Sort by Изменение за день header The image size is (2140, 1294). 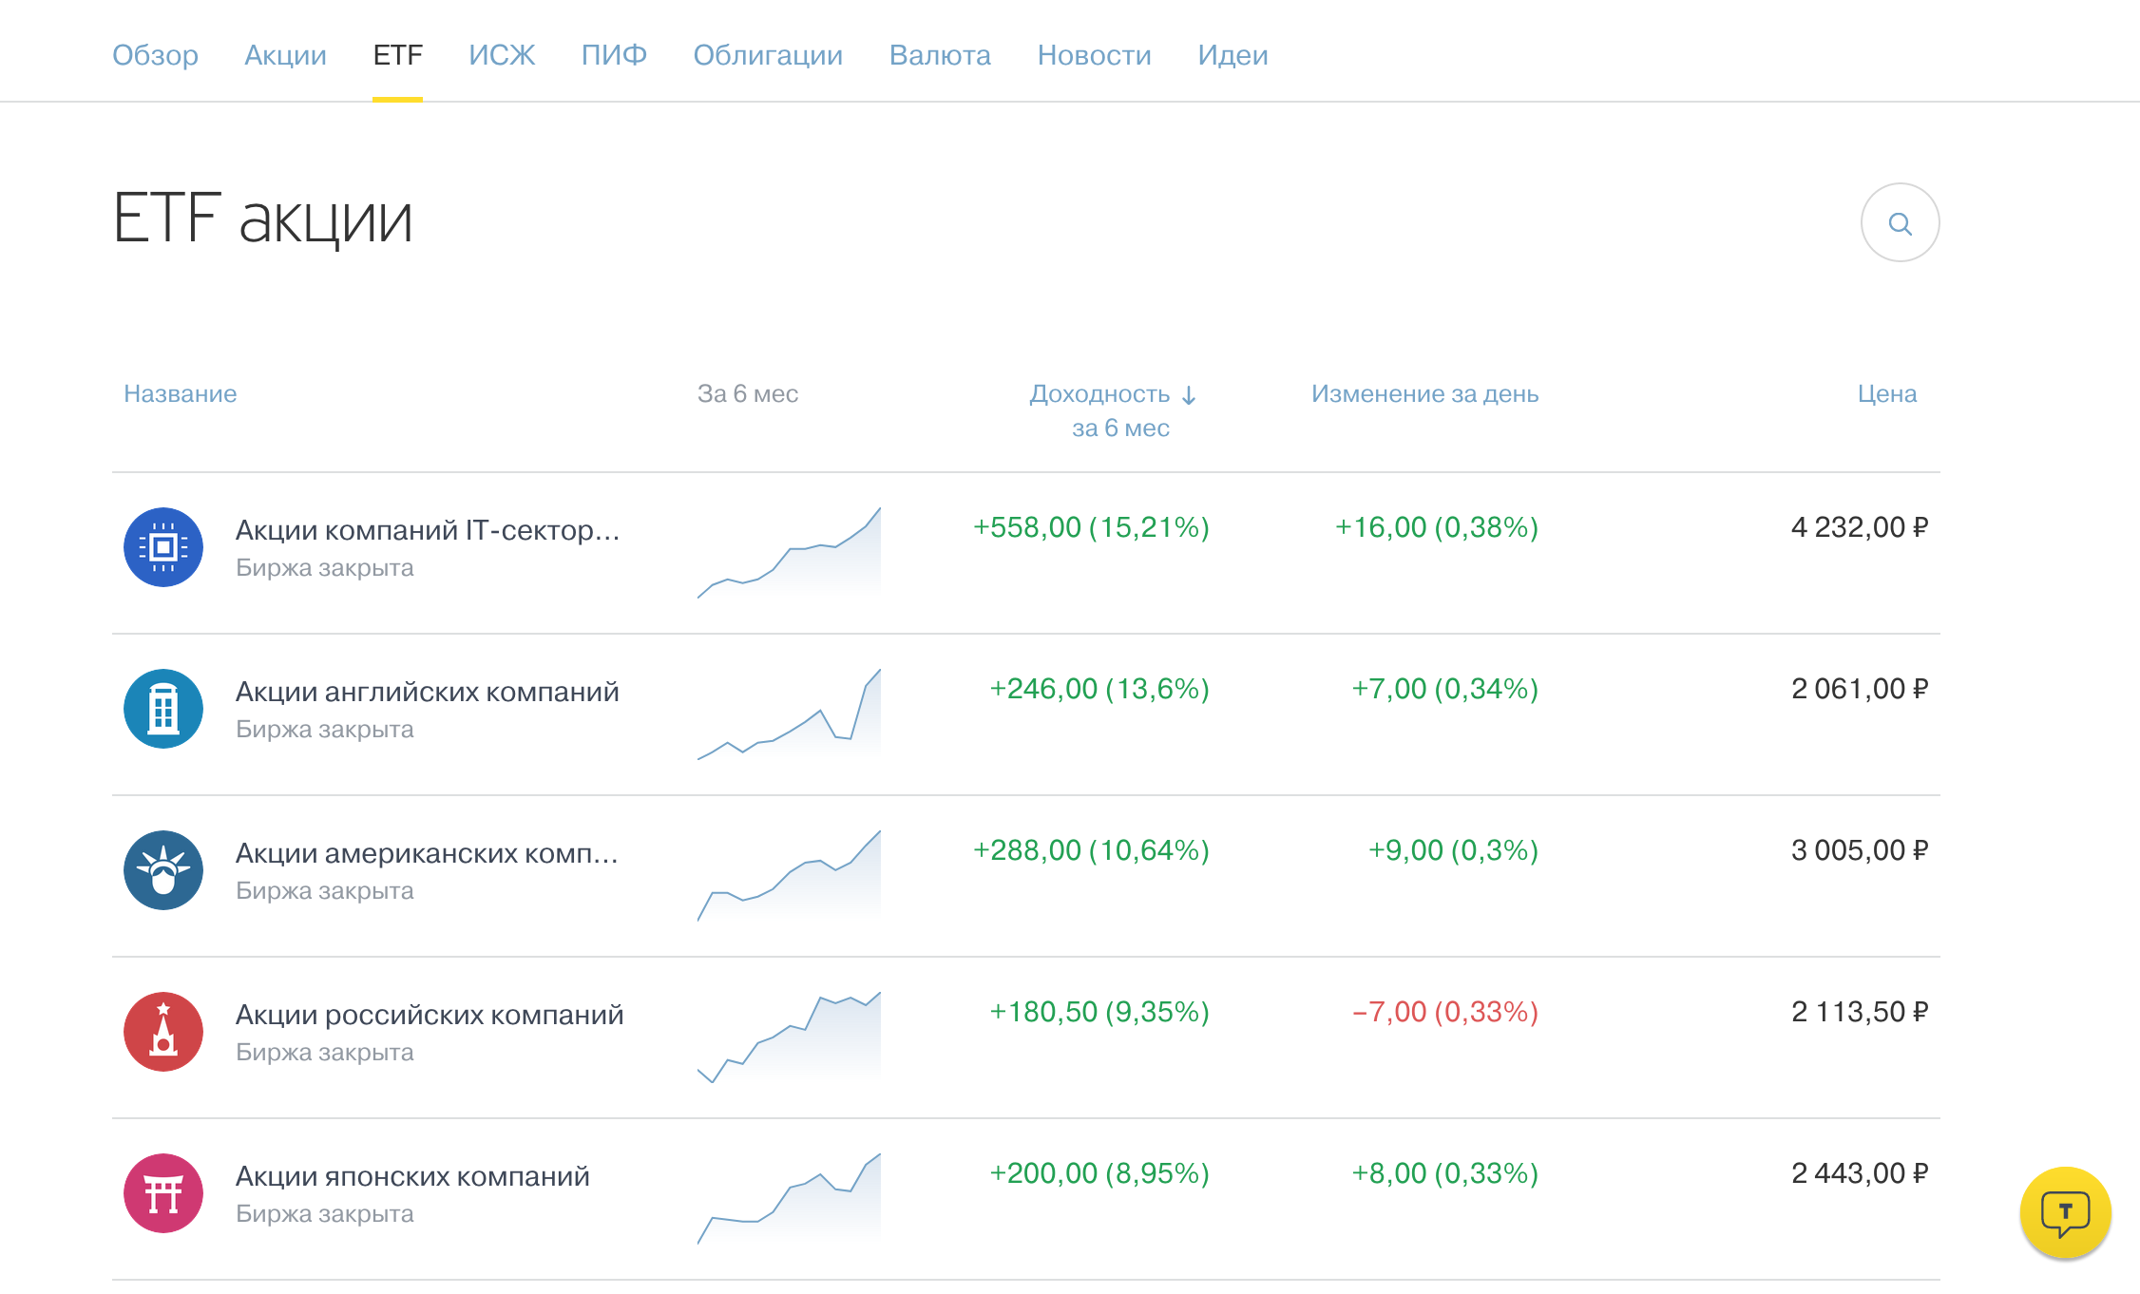[1424, 394]
